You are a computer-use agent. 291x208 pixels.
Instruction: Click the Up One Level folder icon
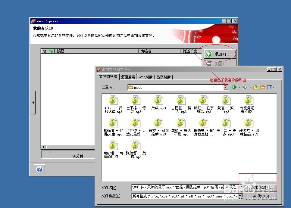click(x=255, y=87)
